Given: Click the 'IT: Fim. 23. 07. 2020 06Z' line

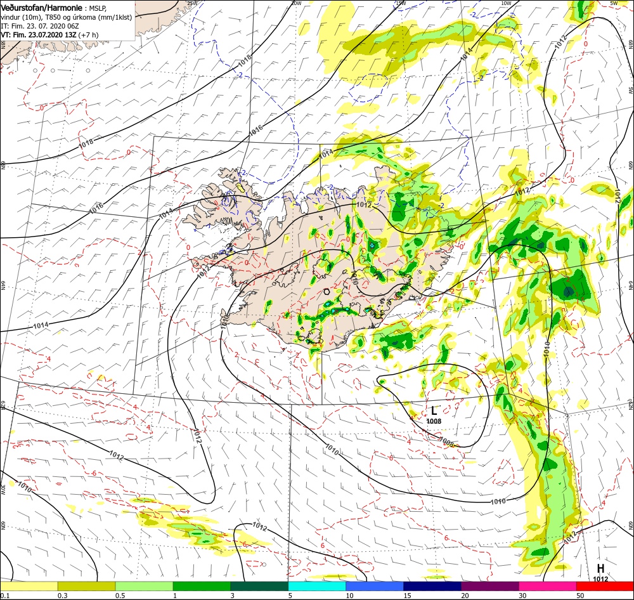Looking at the screenshot, I should [x=39, y=26].
